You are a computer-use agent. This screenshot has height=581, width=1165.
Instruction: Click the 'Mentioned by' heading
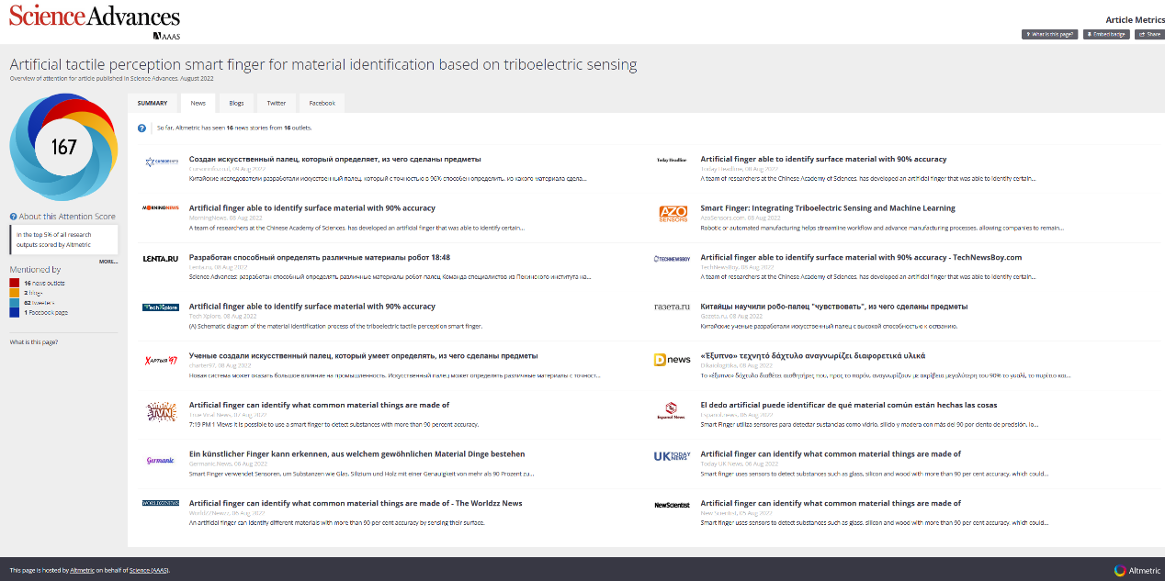[35, 270]
